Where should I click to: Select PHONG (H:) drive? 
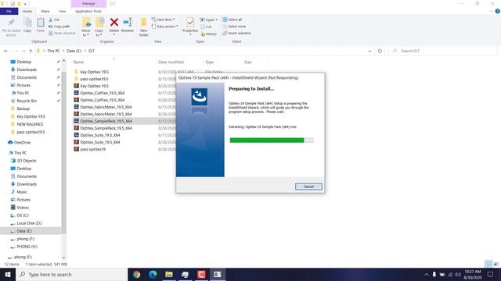[x=27, y=247]
